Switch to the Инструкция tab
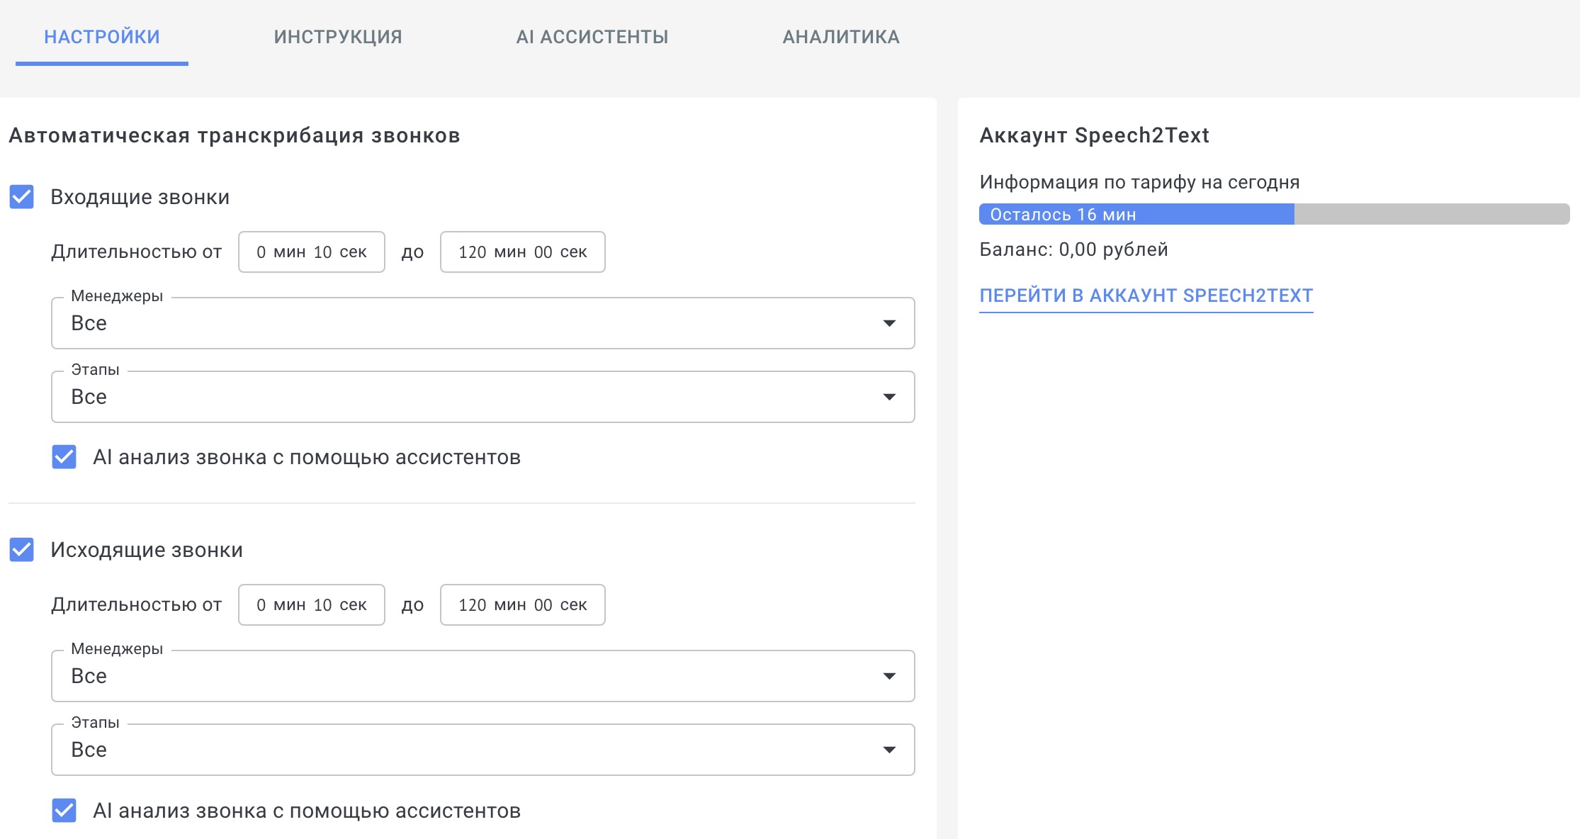This screenshot has width=1580, height=839. pos(338,37)
